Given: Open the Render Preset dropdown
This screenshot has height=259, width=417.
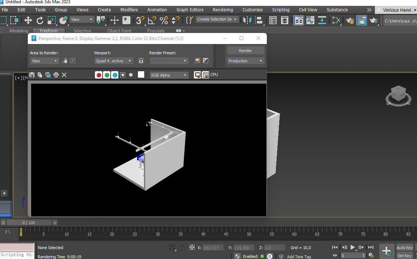Looking at the screenshot, I should 169,61.
